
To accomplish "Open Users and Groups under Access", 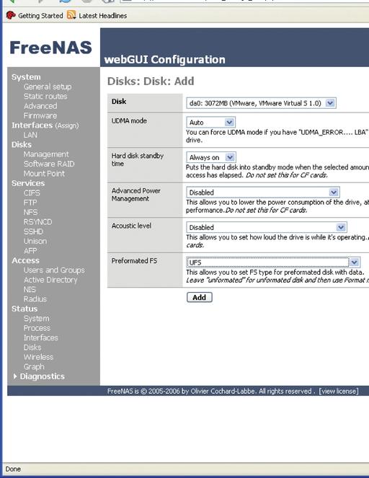I will click(x=54, y=270).
